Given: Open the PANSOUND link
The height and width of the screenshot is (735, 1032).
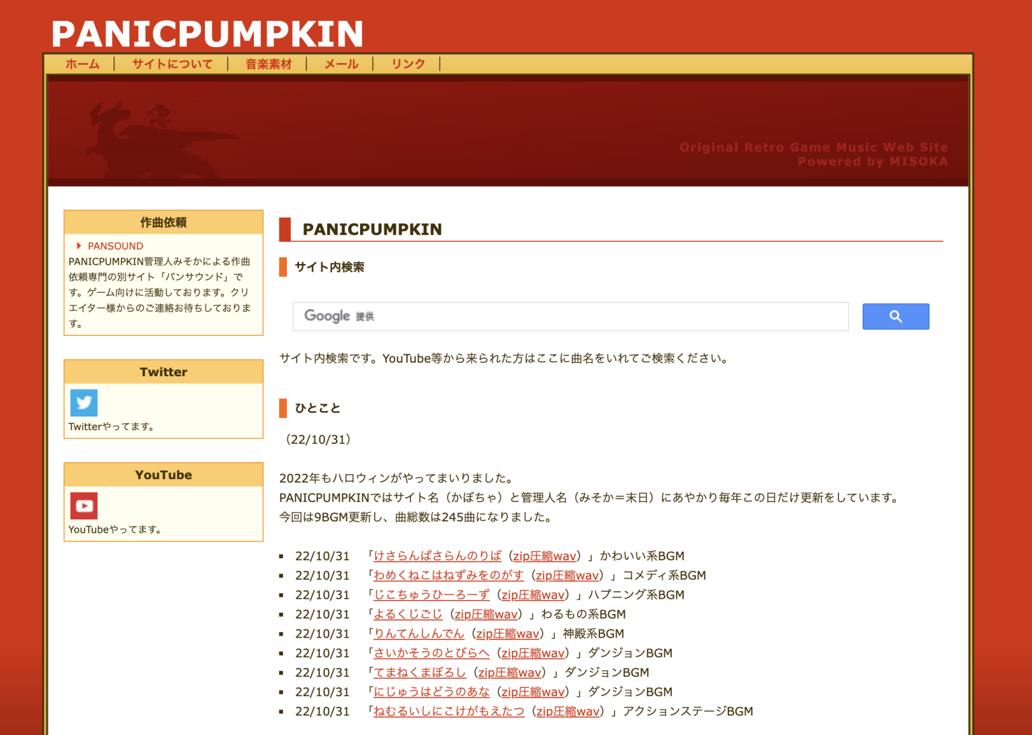Looking at the screenshot, I should tap(116, 246).
